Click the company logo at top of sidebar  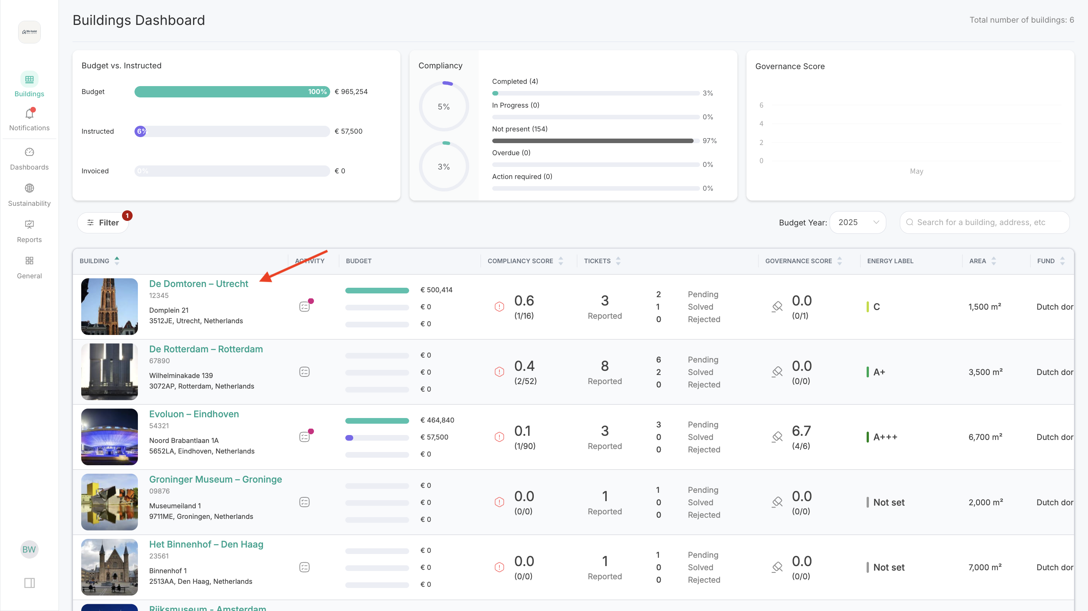[x=29, y=32]
